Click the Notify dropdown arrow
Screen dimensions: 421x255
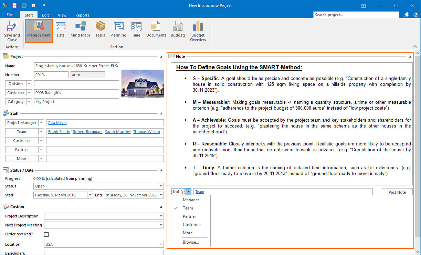(188, 192)
